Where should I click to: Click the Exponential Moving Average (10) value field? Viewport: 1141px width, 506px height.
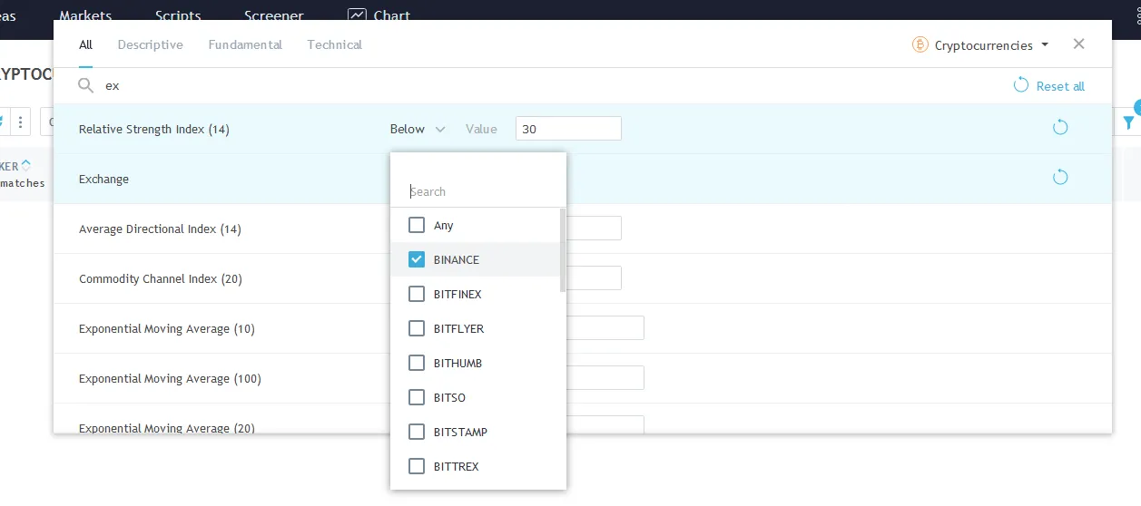605,328
